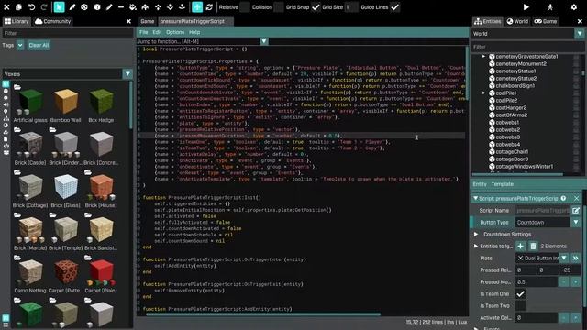Image resolution: width=587 pixels, height=330 pixels.
Task: Activate the highlighted move gizmo tool
Action: coord(197,7)
